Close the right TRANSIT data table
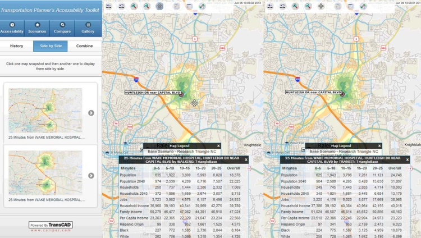 coord(408,160)
